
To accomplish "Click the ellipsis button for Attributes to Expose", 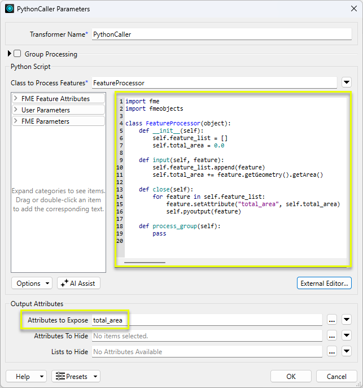I will pos(331,320).
